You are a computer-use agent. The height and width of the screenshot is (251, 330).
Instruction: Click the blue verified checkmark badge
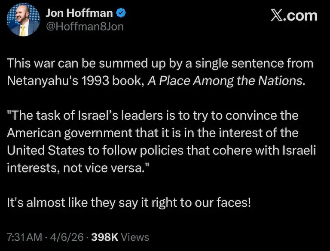[x=122, y=14]
